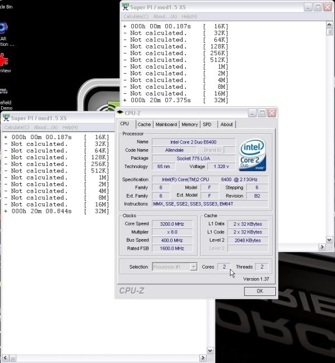The height and width of the screenshot is (363, 335).
Task: Open Calculate(C) menu in back Super PI window
Action: coord(136,16)
